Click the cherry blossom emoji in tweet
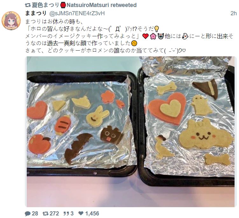The width and height of the screenshot is (239, 218). (153, 36)
